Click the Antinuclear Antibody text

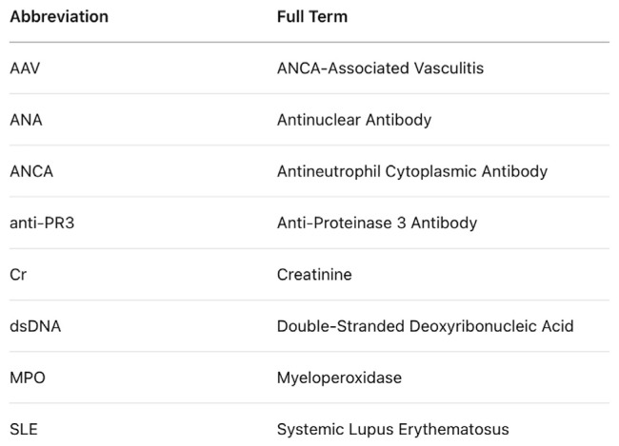(x=353, y=120)
